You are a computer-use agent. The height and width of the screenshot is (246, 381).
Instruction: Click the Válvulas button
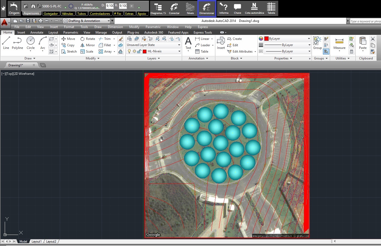tap(68, 13)
